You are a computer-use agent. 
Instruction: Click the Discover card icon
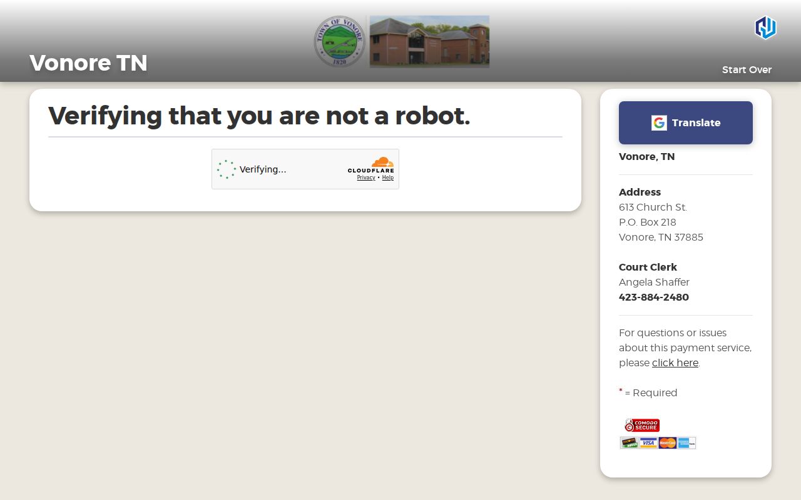(x=629, y=443)
